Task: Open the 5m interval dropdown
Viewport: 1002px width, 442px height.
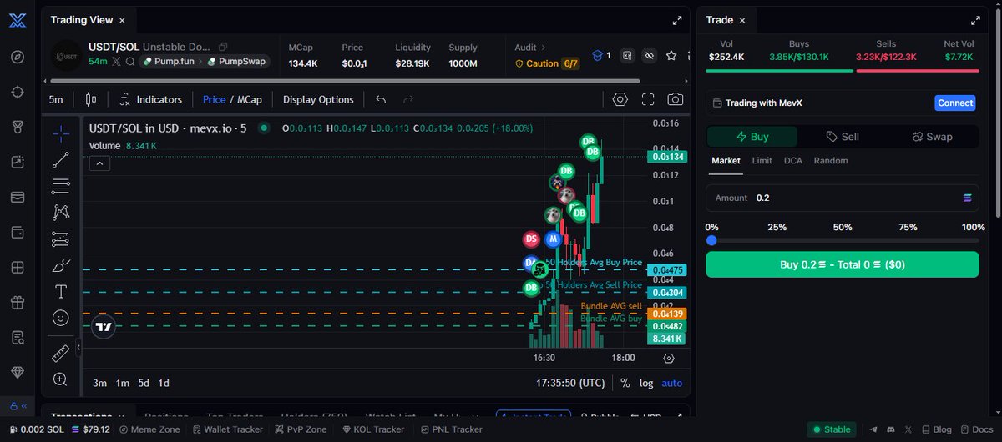Action: pos(56,99)
